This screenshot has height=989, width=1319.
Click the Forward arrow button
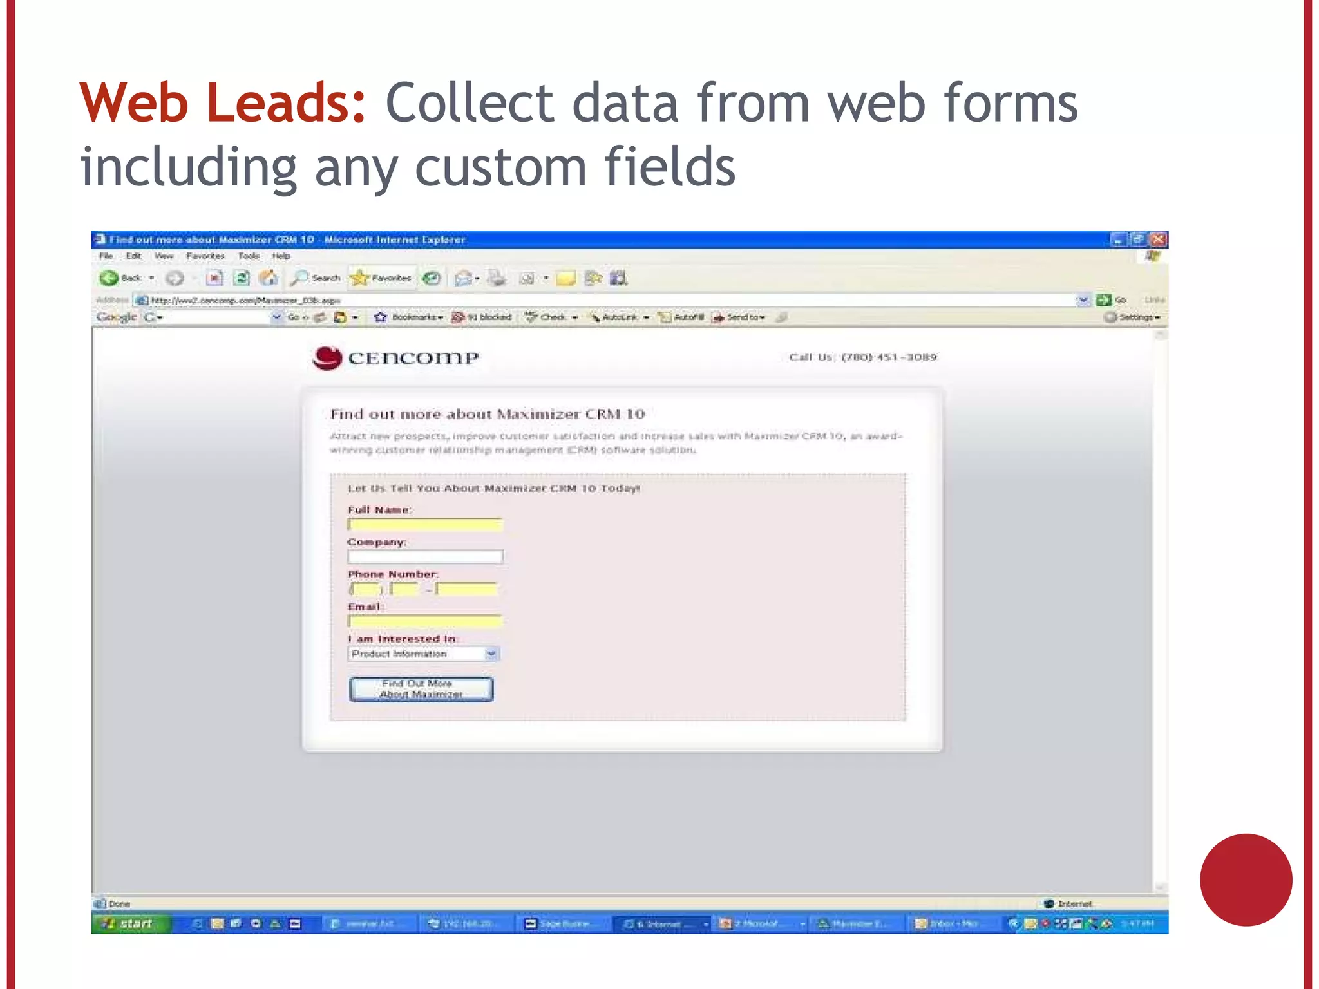tap(175, 278)
